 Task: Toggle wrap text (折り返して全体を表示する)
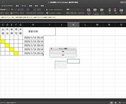(55, 10)
